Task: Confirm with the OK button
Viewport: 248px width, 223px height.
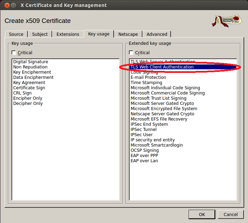Action: point(202,214)
